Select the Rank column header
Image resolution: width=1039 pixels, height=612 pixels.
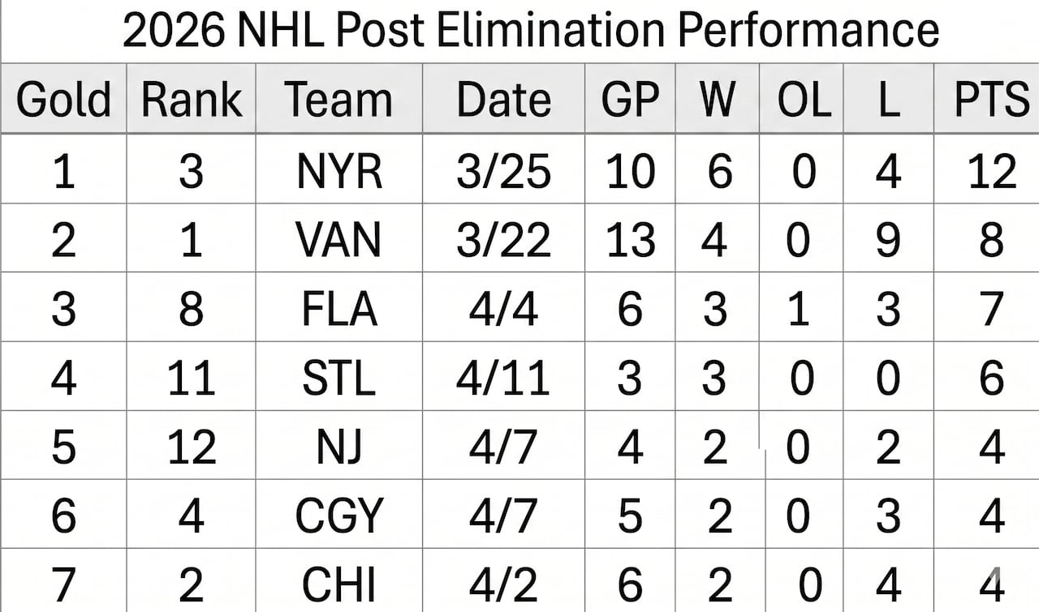(x=192, y=100)
